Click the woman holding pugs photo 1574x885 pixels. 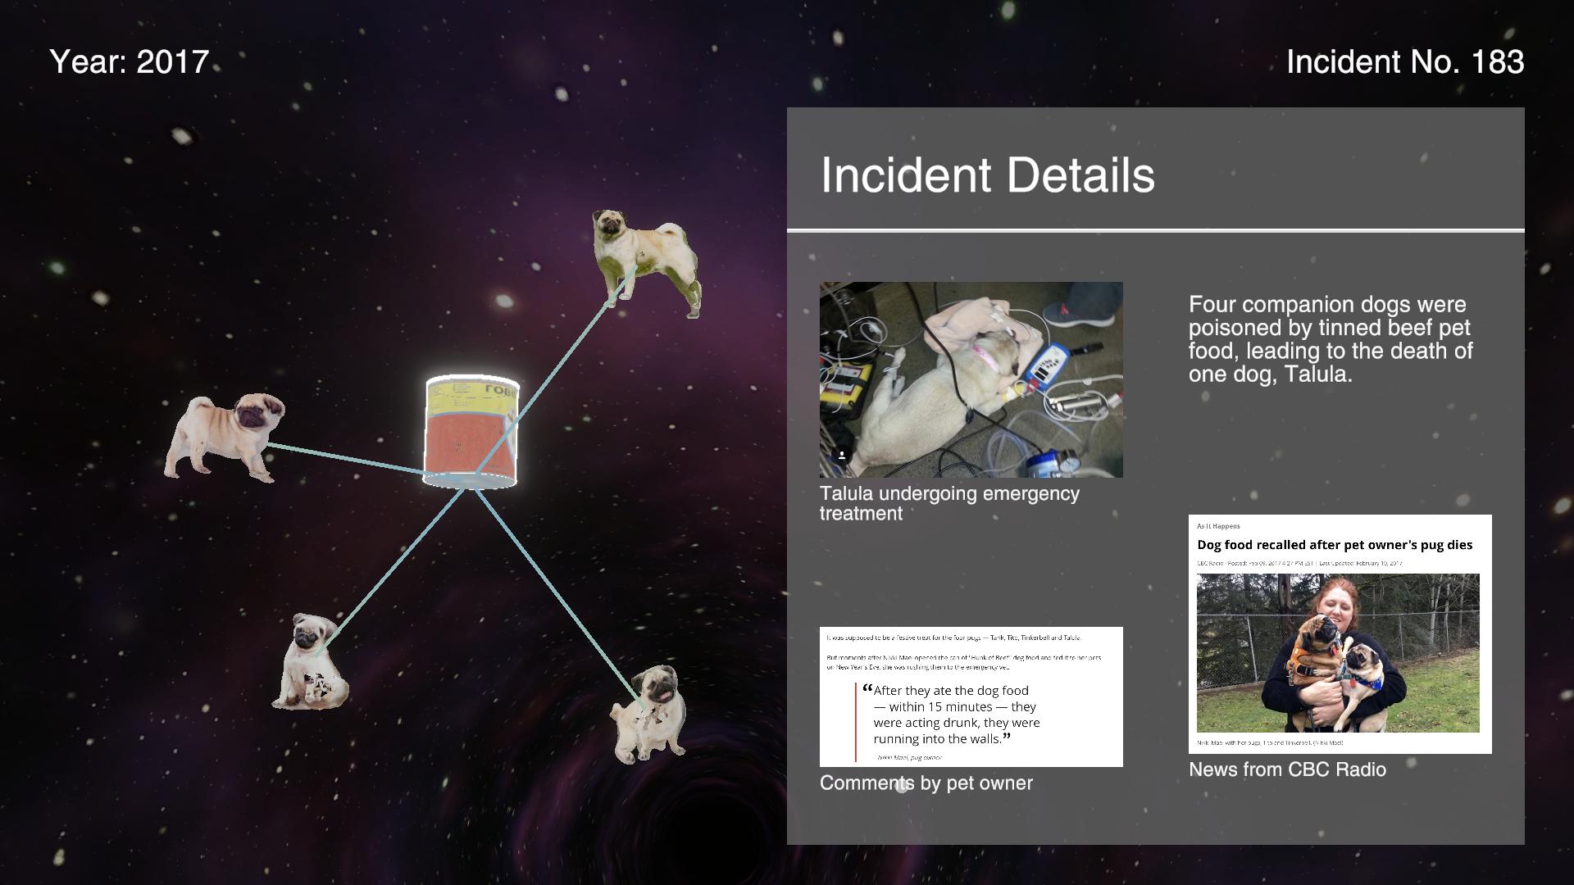coord(1337,652)
